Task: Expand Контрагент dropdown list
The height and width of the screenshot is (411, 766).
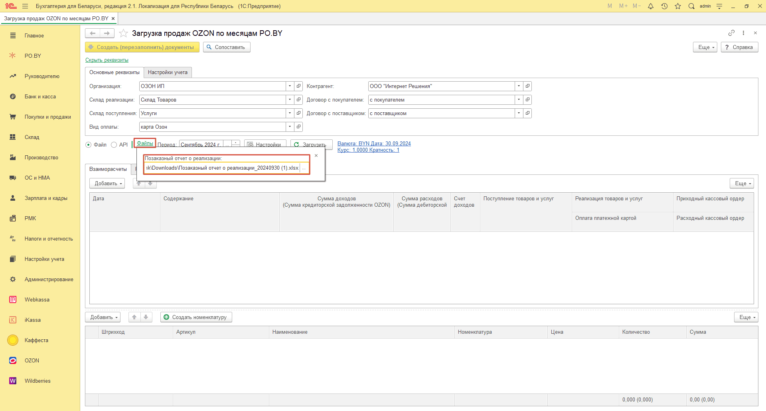Action: point(519,86)
